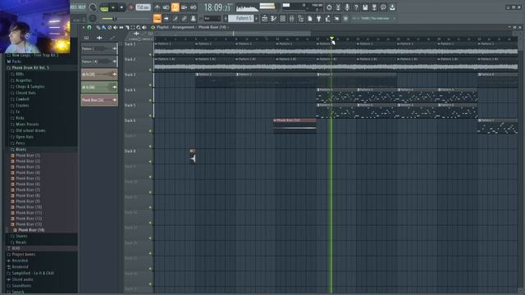Viewport: 525px width, 295px height.
Task: Select the playlist Draw pencil tool
Action: coord(98,27)
